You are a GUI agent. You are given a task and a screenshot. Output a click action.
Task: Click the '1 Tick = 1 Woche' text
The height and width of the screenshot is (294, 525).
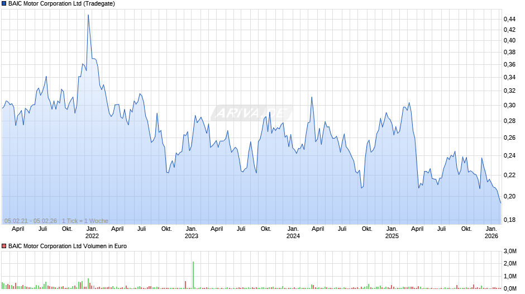pyautogui.click(x=85, y=221)
